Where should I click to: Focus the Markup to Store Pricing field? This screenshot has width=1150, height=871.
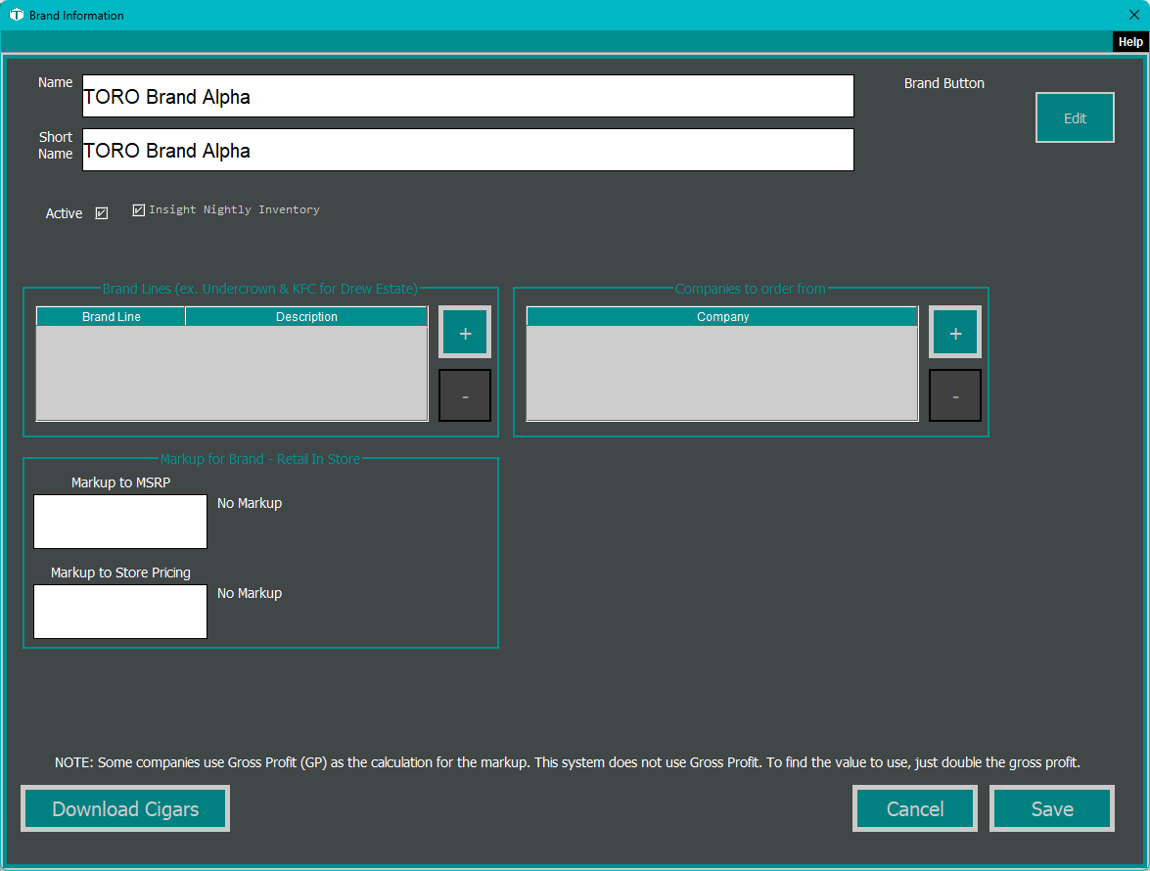coord(120,612)
